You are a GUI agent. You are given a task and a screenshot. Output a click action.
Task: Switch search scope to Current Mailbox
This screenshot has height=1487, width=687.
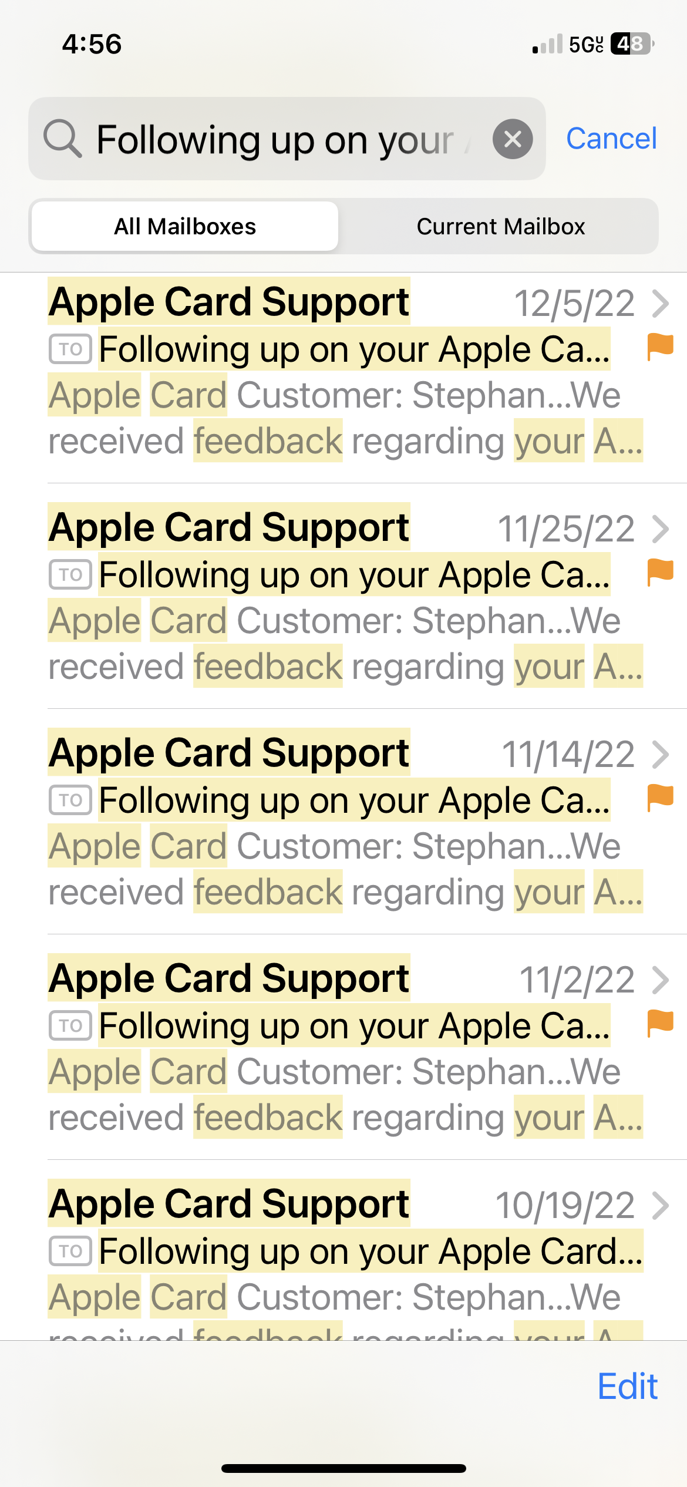[x=500, y=226]
